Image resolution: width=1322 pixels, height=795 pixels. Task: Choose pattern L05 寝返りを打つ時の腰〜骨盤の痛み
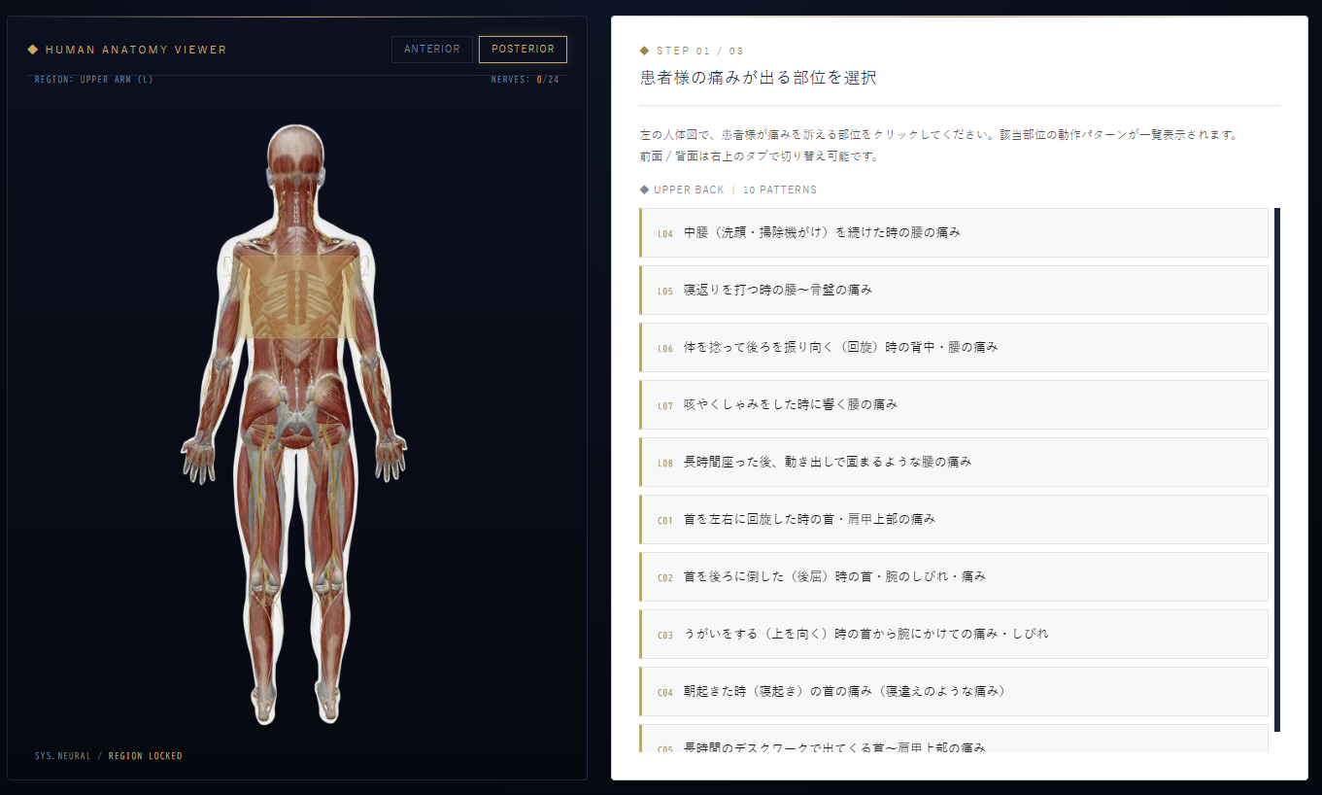tap(954, 291)
